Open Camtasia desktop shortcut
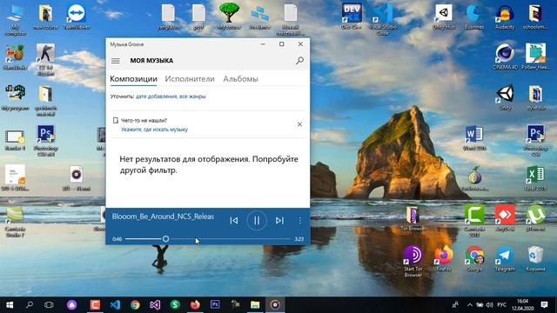This screenshot has width=557, height=313. click(474, 220)
